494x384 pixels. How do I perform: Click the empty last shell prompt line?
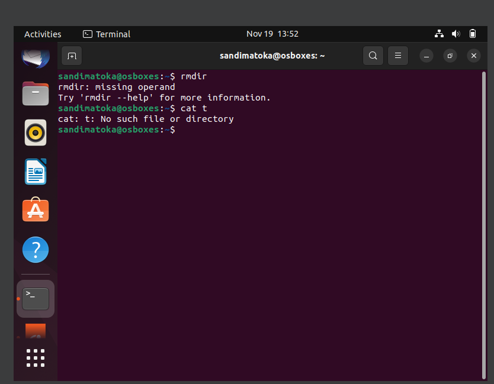(x=117, y=130)
